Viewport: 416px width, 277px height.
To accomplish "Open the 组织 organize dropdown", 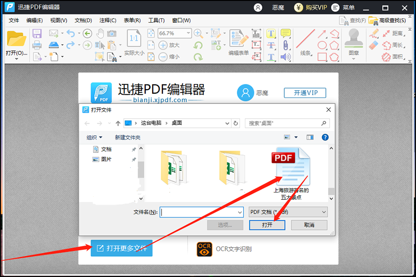I will pos(94,137).
